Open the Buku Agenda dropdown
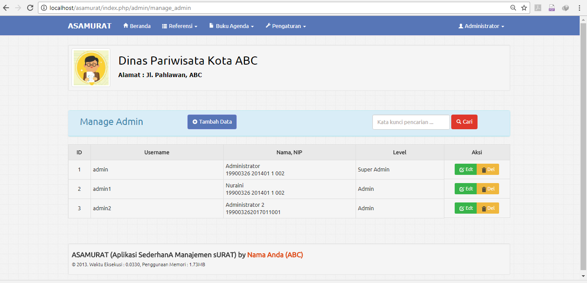The width and height of the screenshot is (587, 283). (x=231, y=26)
